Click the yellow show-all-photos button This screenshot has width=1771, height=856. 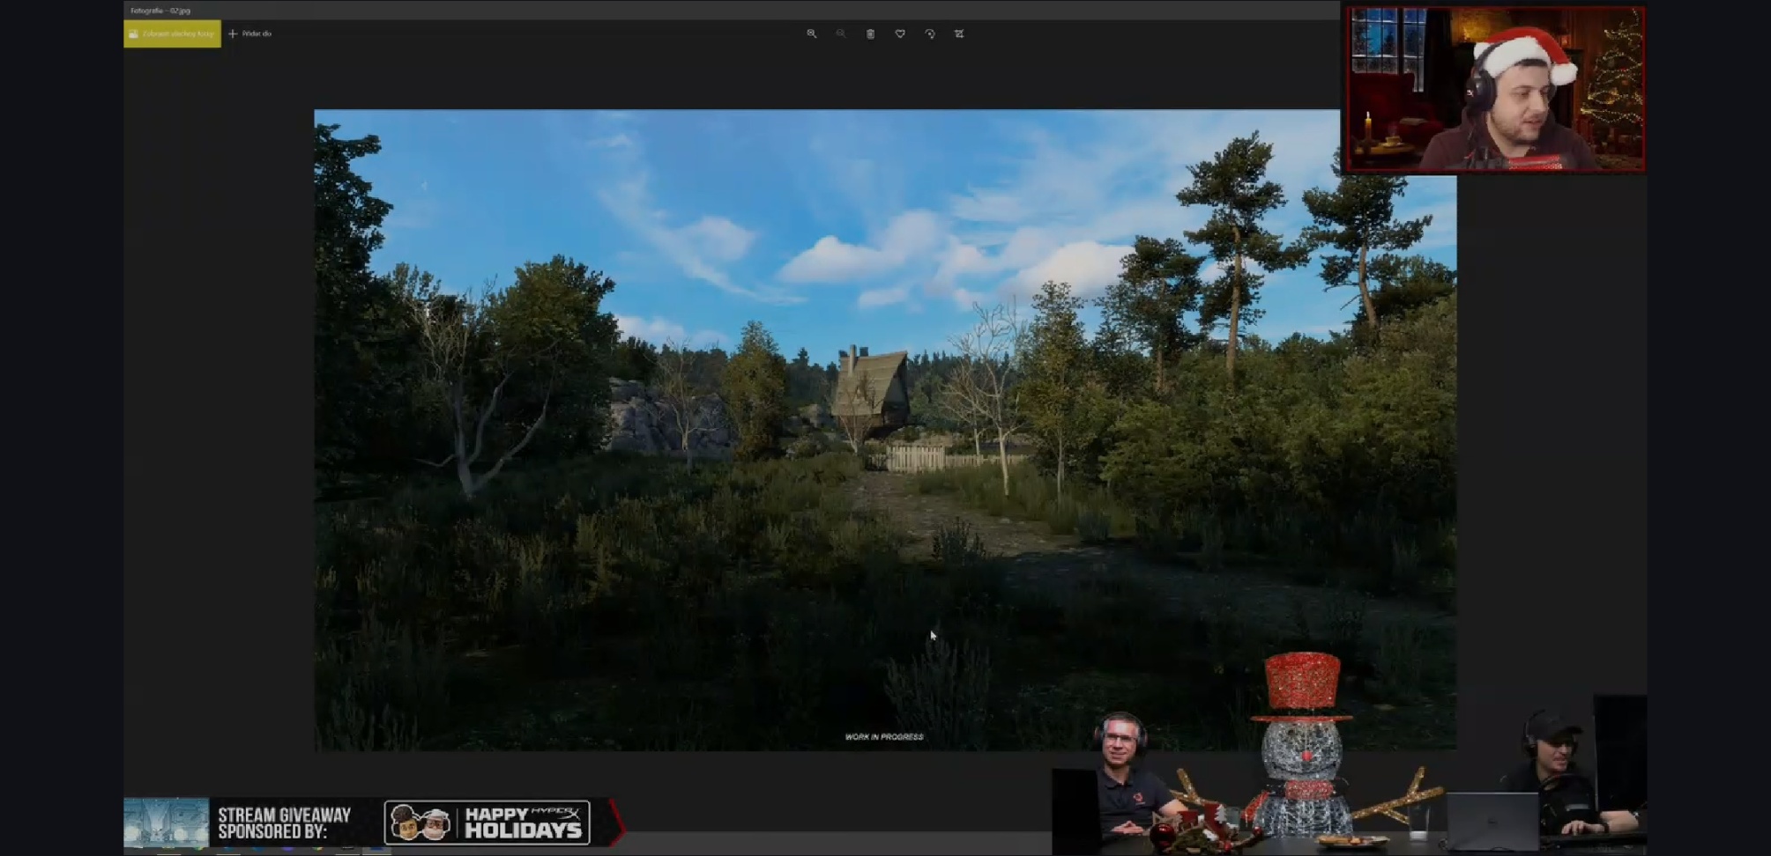point(172,33)
